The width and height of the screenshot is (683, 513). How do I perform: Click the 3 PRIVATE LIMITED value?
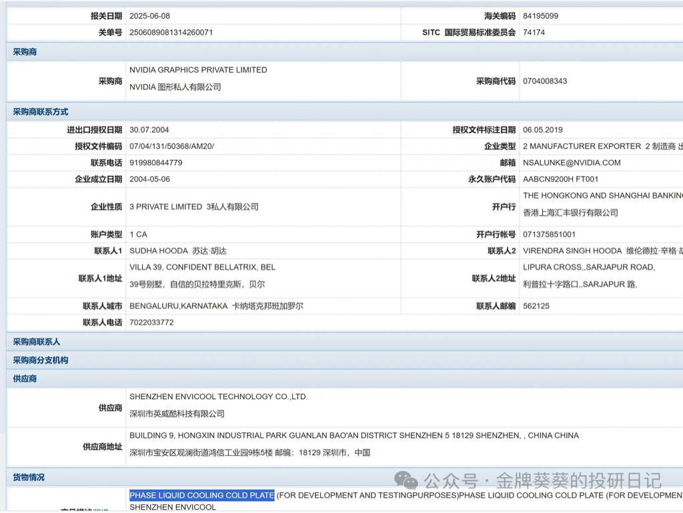pyautogui.click(x=165, y=207)
